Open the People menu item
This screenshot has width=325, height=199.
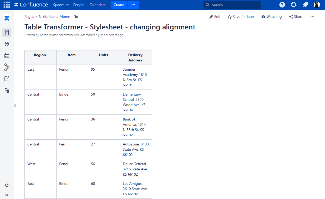point(79,5)
